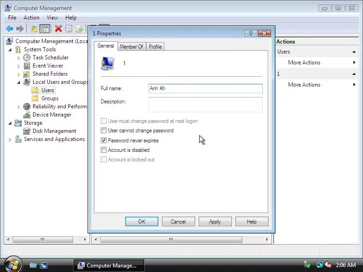Expand Reliability and Performance node

[19, 107]
